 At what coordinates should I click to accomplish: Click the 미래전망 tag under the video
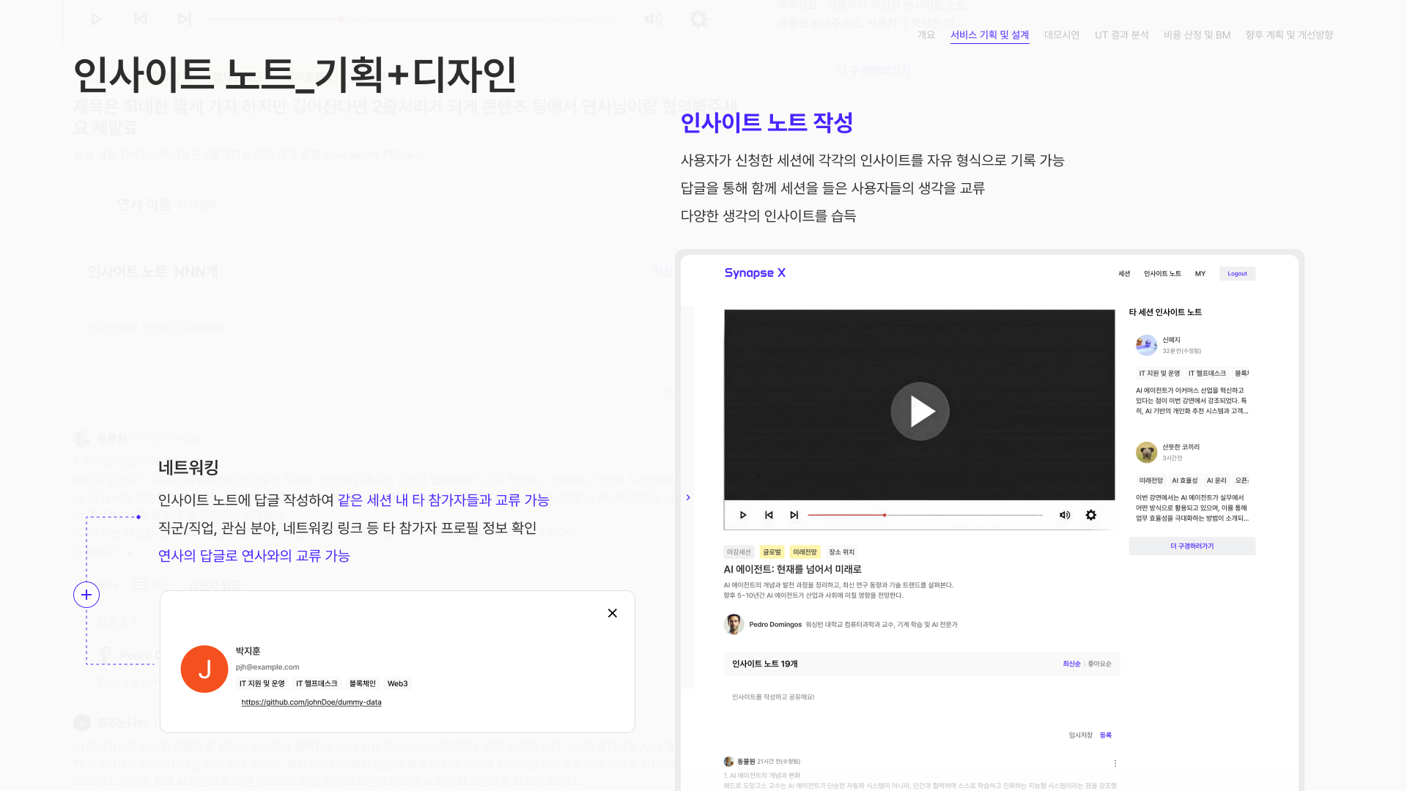tap(805, 552)
